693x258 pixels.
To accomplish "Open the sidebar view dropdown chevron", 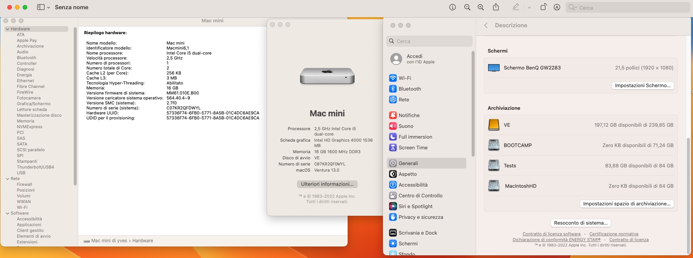I will (48, 8).
